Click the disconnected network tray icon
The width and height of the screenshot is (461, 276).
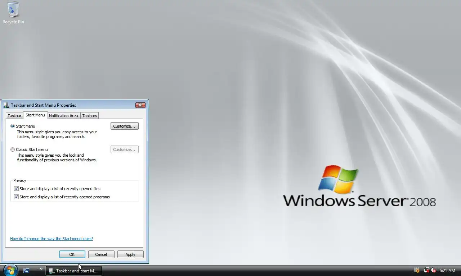tap(426, 270)
